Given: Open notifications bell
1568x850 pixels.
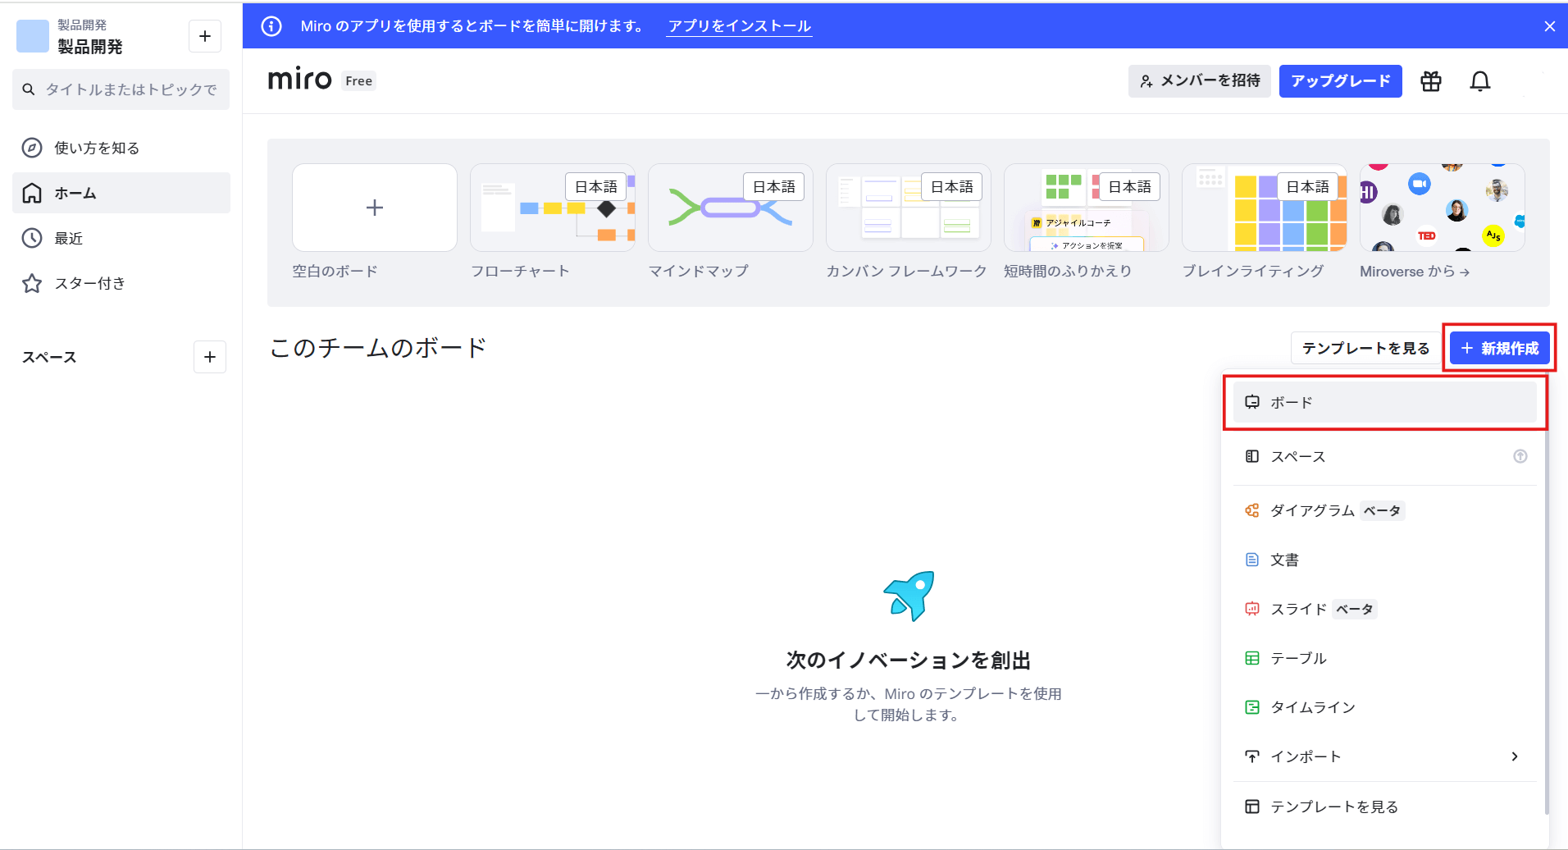Looking at the screenshot, I should 1480,81.
